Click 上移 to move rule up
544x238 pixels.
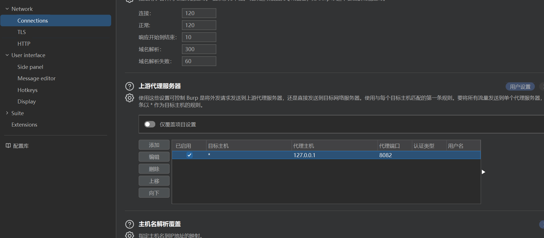click(154, 181)
